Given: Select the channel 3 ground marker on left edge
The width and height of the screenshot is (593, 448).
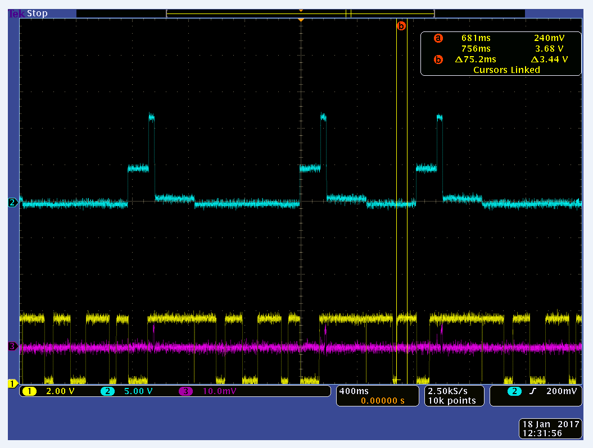Looking at the screenshot, I should pos(12,346).
